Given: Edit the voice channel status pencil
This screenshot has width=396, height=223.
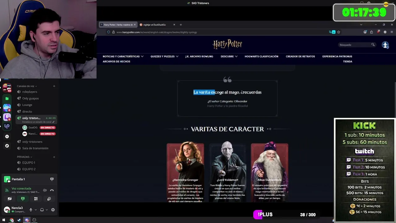Looking at the screenshot, I should coord(54,122).
